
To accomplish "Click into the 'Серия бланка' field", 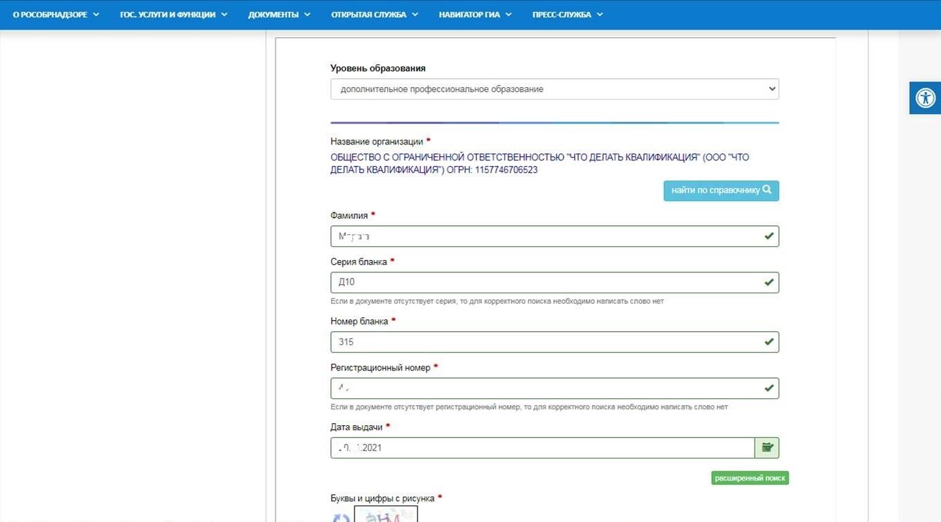I will (547, 283).
